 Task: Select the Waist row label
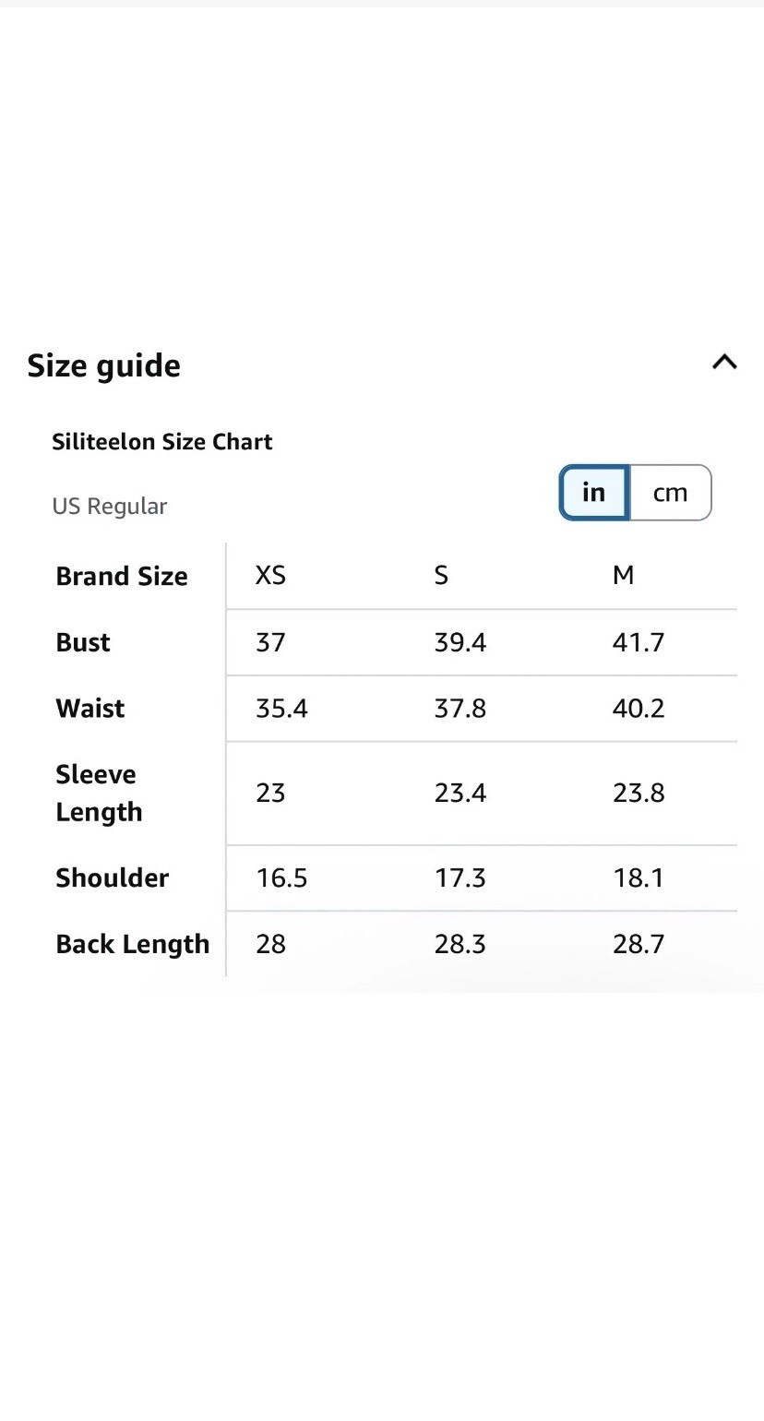(x=90, y=708)
